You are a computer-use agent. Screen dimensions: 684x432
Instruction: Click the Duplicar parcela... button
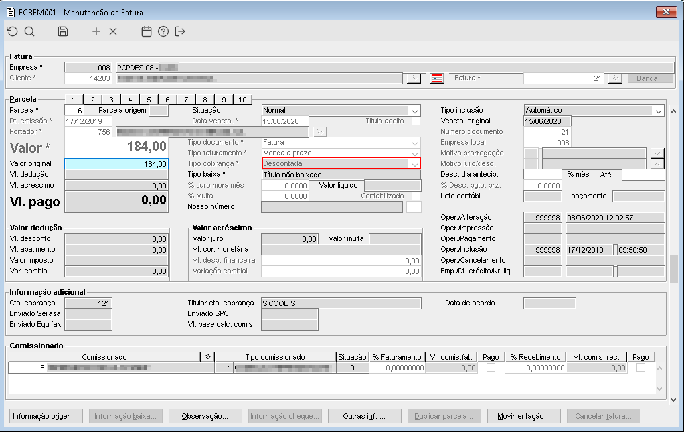444,416
